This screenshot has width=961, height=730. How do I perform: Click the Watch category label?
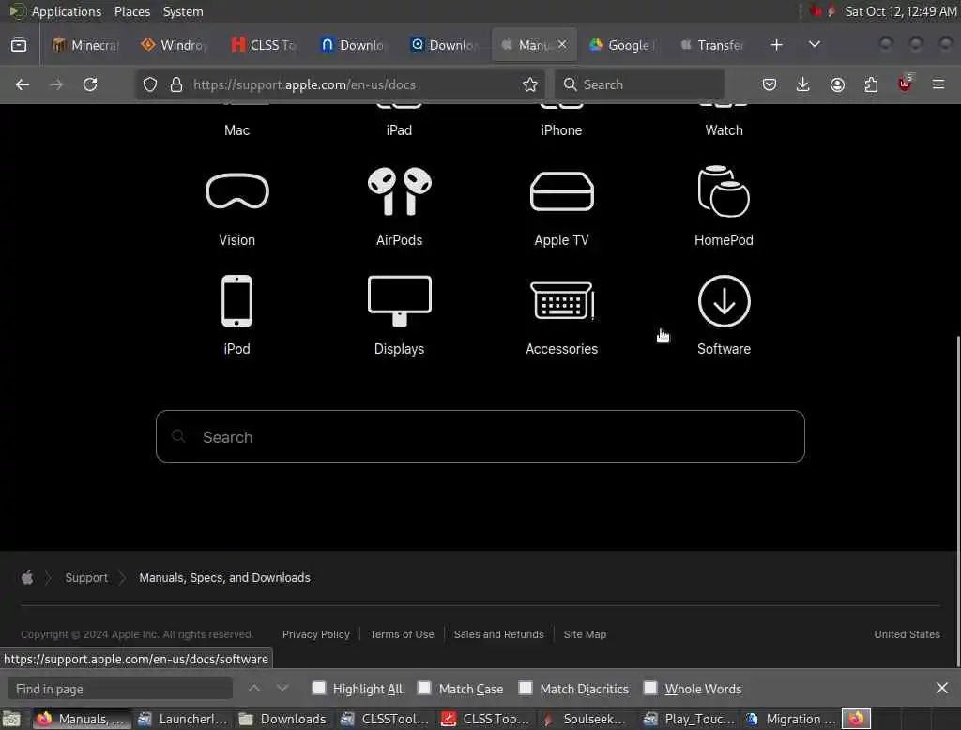724,129
